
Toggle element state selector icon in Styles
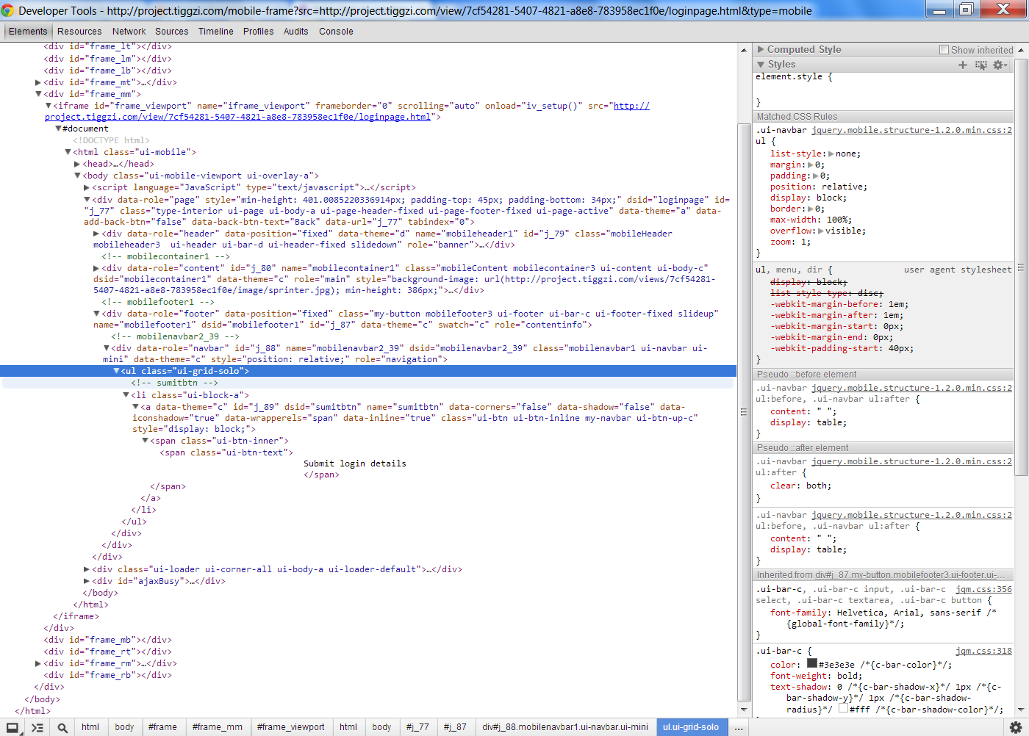tap(980, 65)
